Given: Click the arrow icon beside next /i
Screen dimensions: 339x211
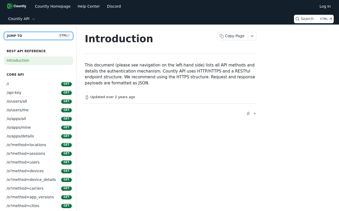Looking at the screenshot, I should click(254, 113).
